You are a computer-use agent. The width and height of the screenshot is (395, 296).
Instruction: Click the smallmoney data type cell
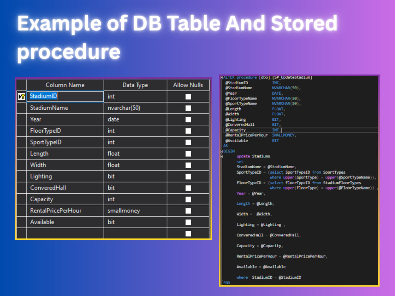[x=135, y=211]
